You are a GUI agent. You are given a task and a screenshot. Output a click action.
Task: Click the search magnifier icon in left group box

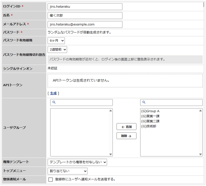(54, 102)
